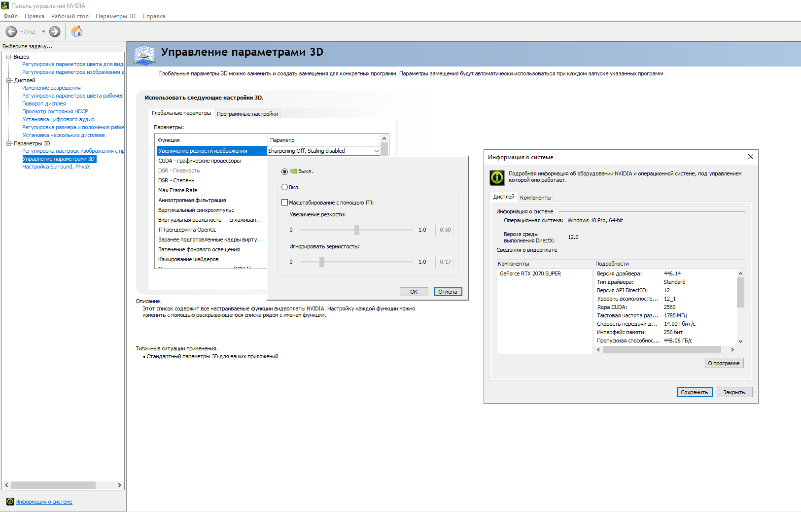Select Управление параметрами 3D tree item

point(59,159)
